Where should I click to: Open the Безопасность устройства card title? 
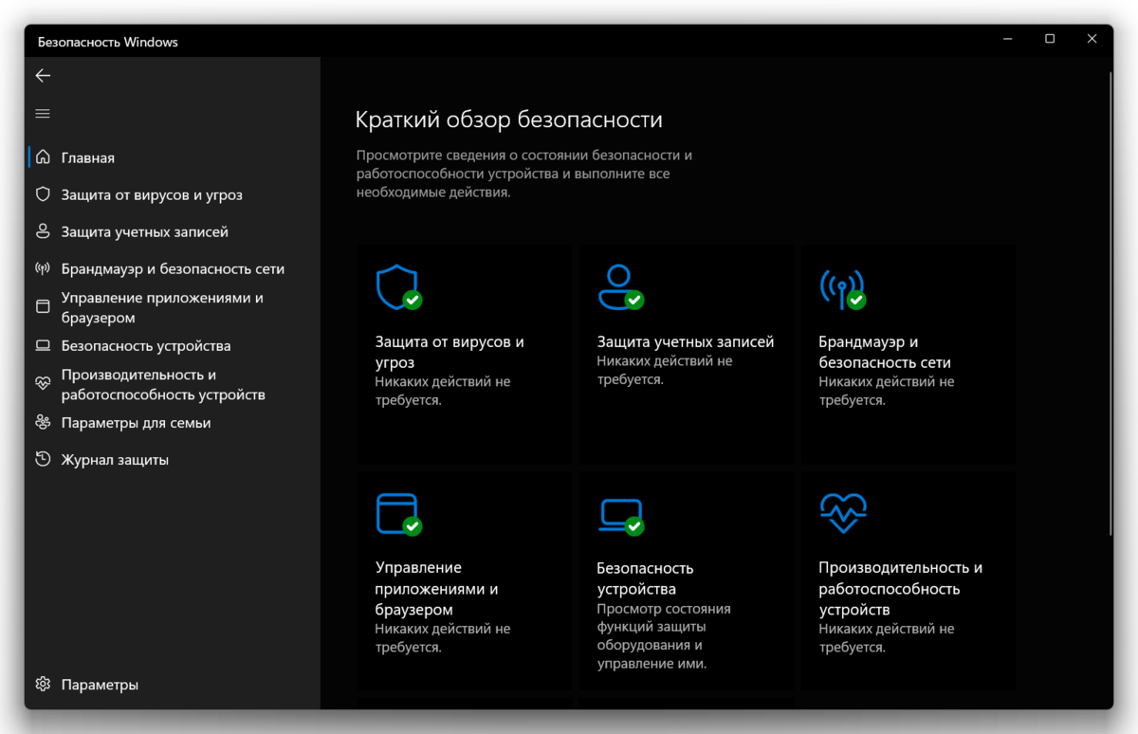(x=645, y=578)
